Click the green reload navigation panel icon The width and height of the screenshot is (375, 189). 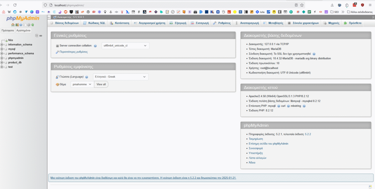click(x=33, y=25)
